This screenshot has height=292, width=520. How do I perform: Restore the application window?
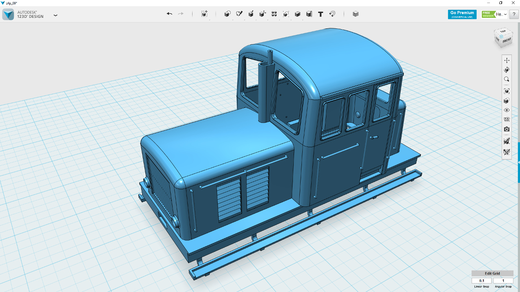click(500, 3)
